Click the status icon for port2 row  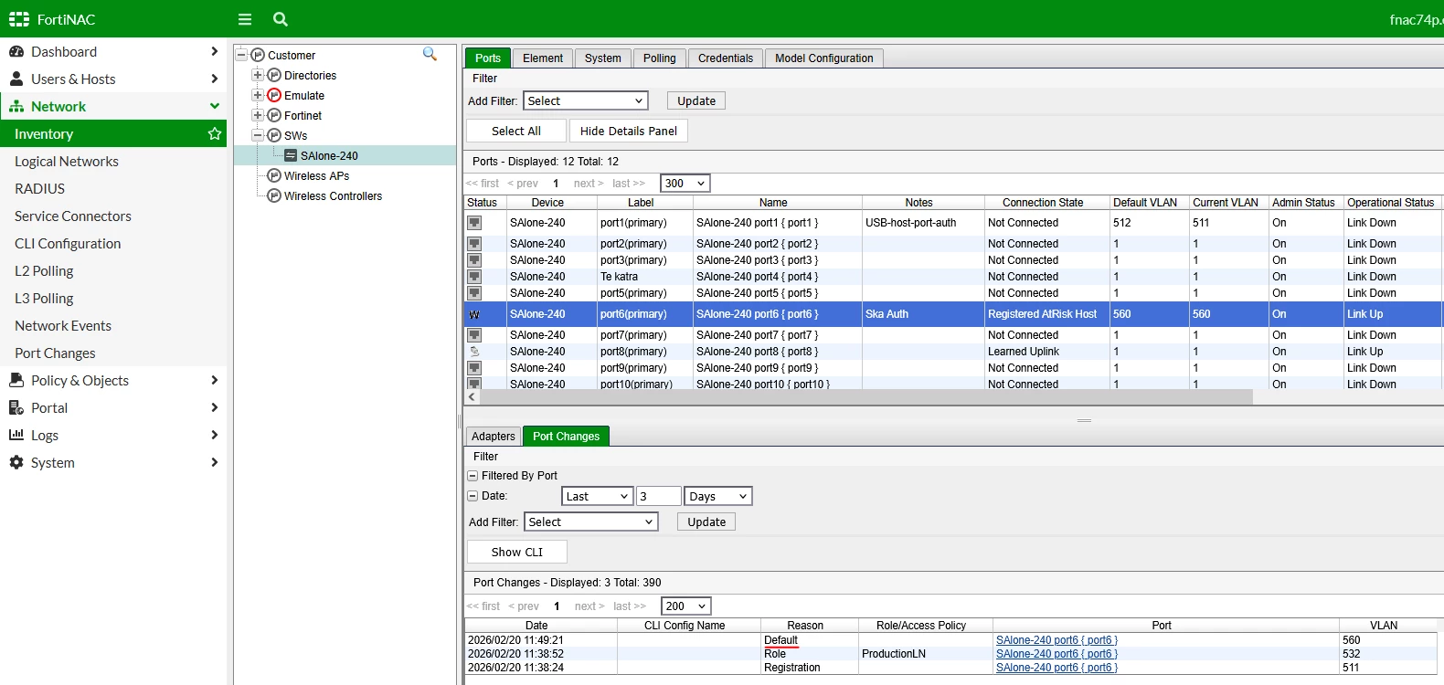474,244
